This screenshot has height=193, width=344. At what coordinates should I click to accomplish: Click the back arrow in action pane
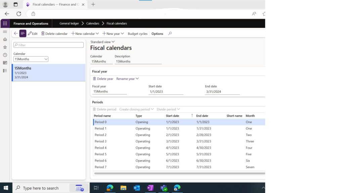click(15, 34)
